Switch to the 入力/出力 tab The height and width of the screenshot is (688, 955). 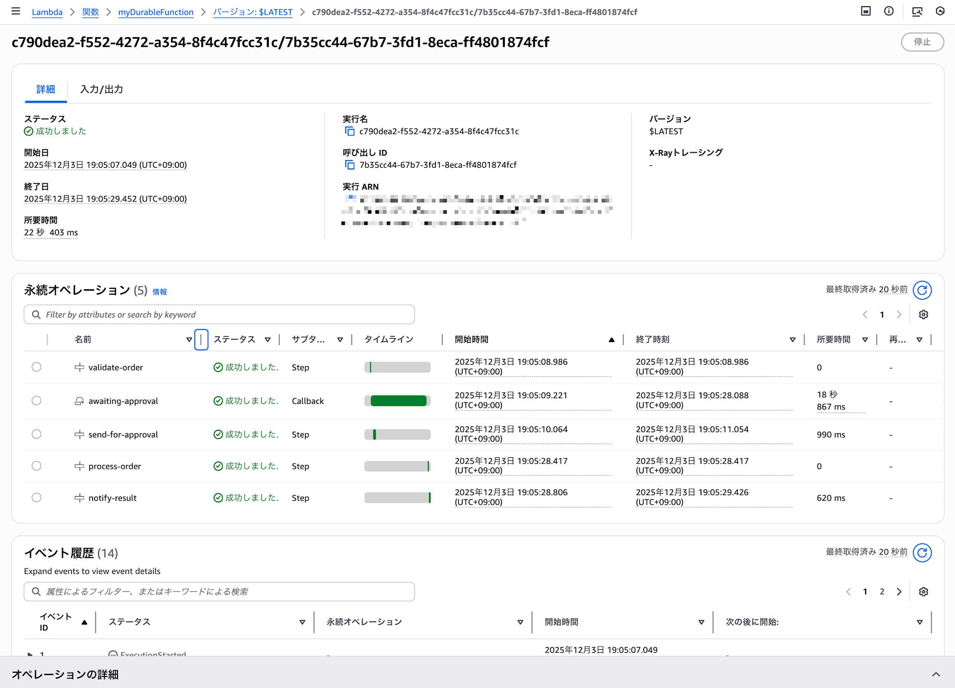[x=102, y=89]
